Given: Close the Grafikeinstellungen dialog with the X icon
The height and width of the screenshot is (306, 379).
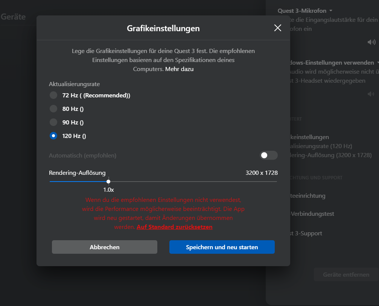Looking at the screenshot, I should (x=278, y=28).
